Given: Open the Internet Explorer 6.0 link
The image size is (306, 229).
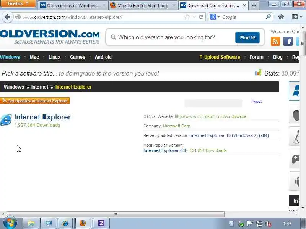Looking at the screenshot, I should pos(164,150).
